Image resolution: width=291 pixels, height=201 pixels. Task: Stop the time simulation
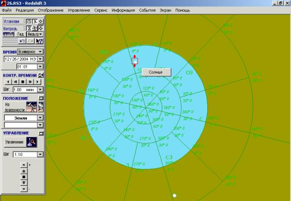(23, 82)
